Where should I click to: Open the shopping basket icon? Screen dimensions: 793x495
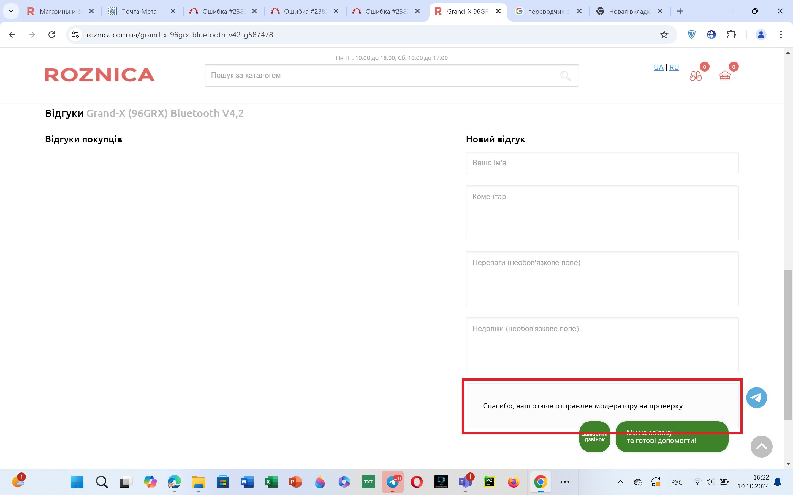(724, 76)
